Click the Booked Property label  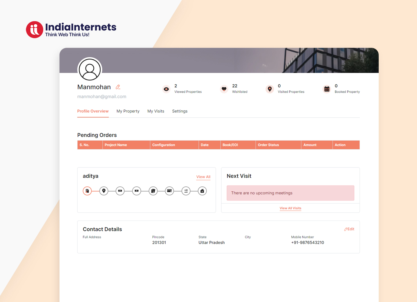(347, 92)
